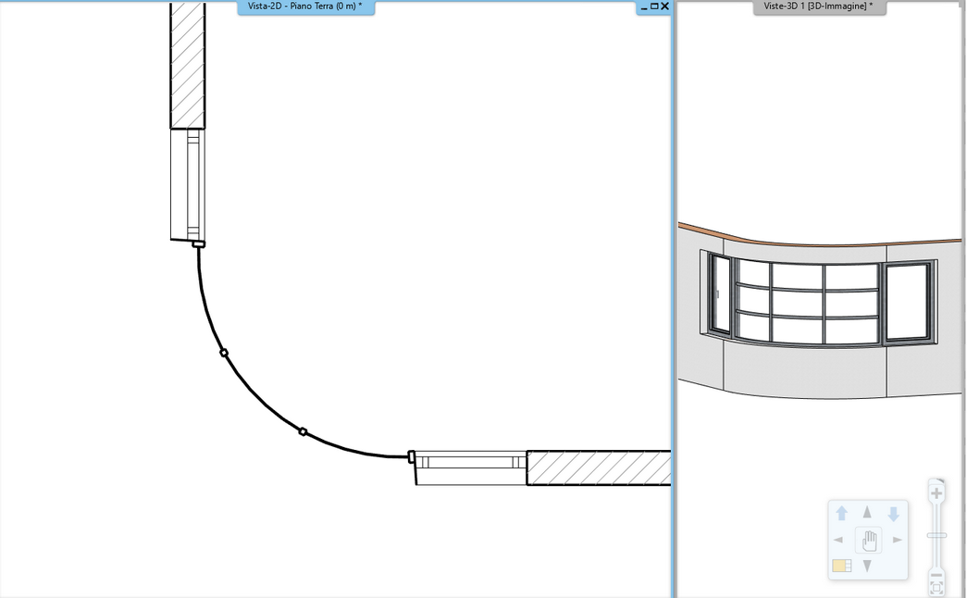This screenshot has height=598, width=967.
Task: Activate the hand pan tool
Action: coord(868,541)
